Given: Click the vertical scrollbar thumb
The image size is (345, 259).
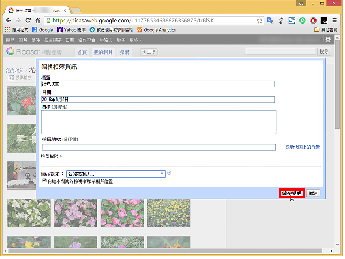Looking at the screenshot, I should [x=337, y=85].
